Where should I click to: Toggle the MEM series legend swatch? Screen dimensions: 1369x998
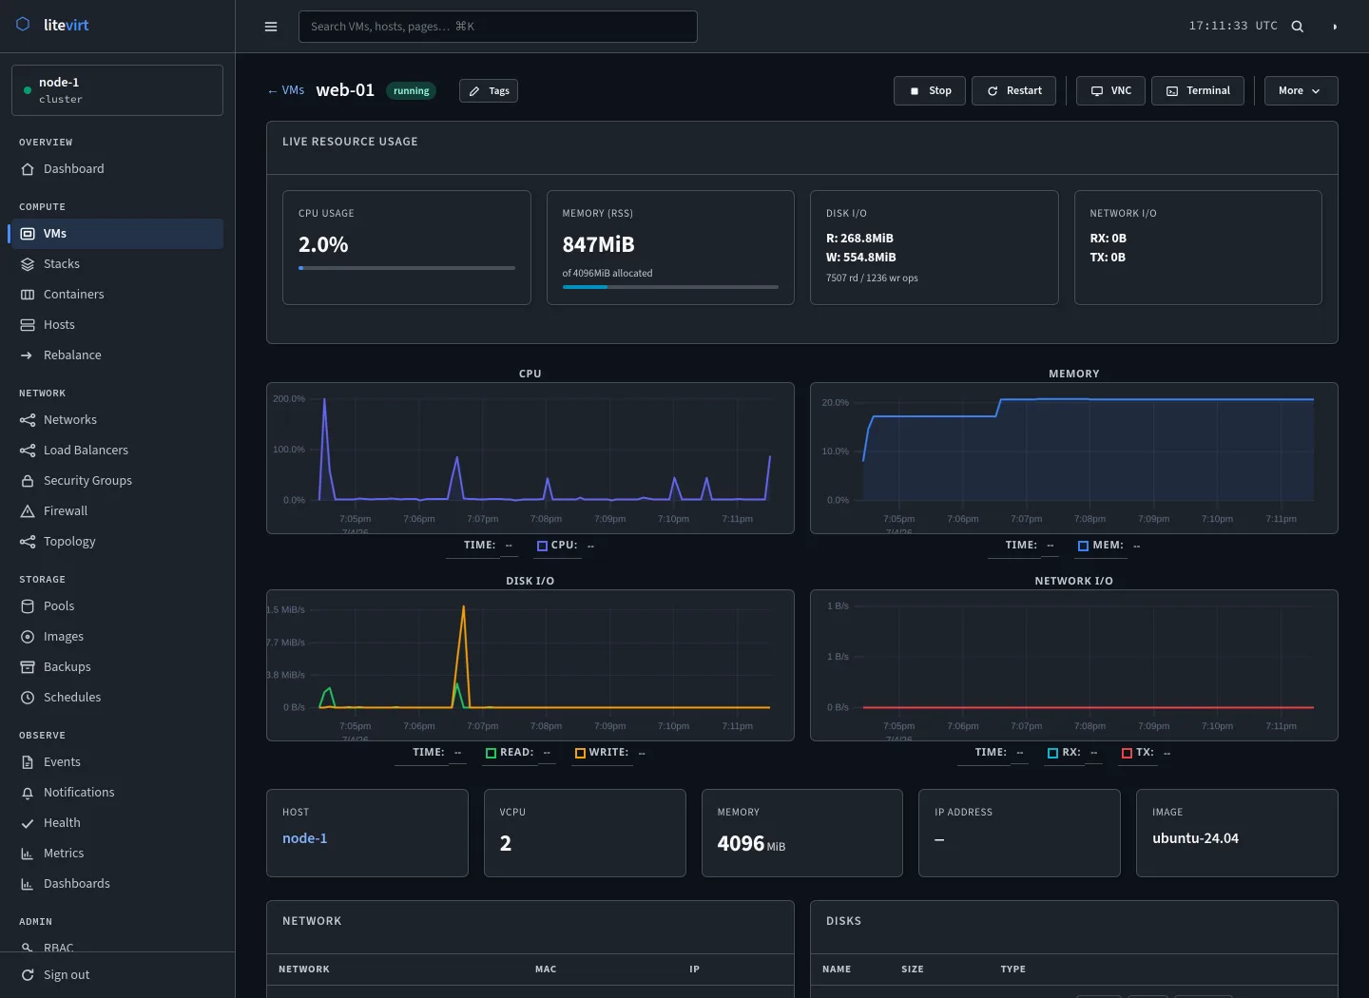coord(1083,547)
